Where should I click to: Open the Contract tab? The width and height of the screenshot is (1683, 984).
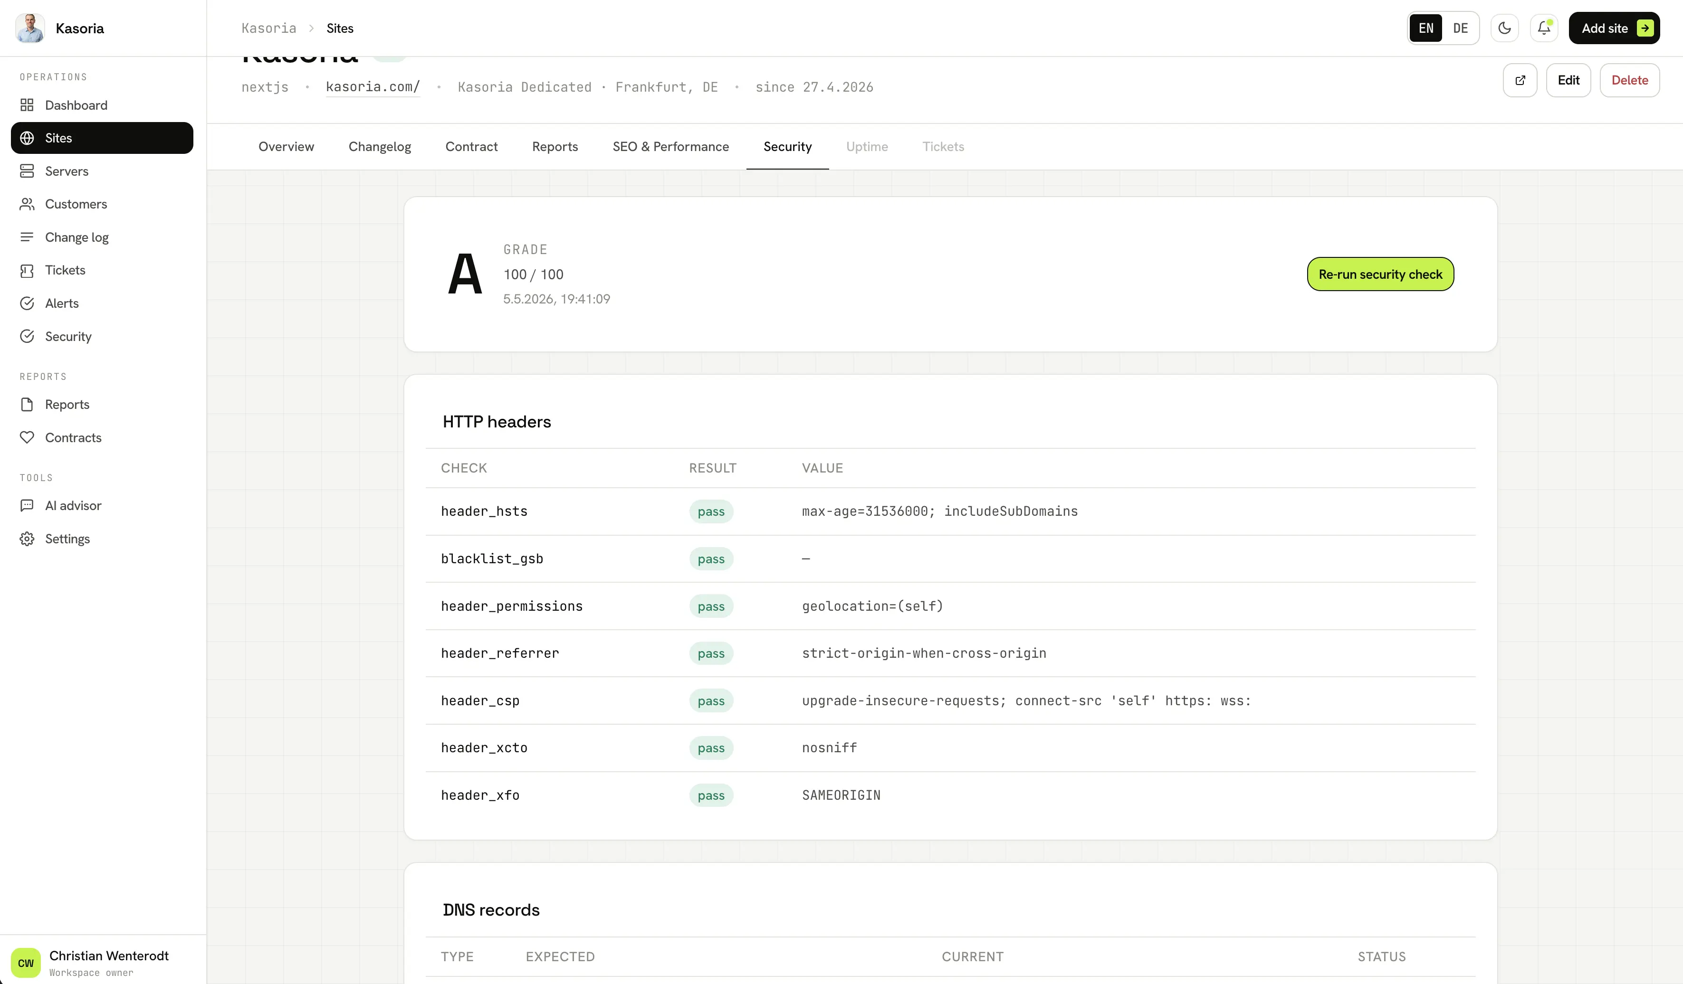471,146
